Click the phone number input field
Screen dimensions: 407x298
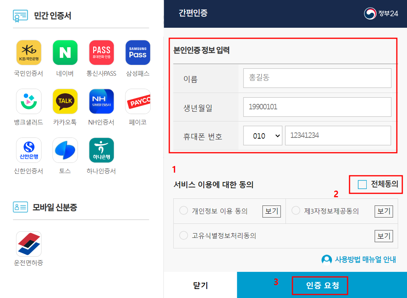338,136
